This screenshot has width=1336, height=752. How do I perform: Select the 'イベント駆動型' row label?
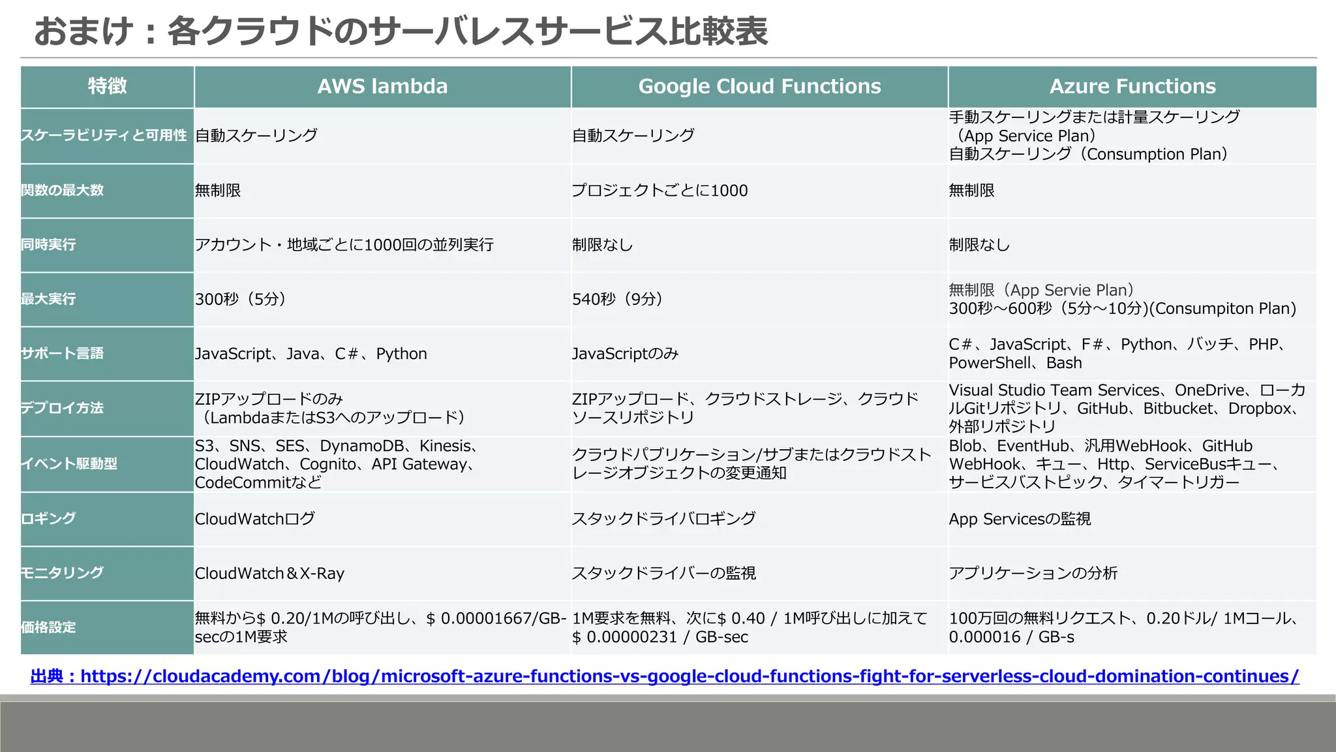pos(108,464)
